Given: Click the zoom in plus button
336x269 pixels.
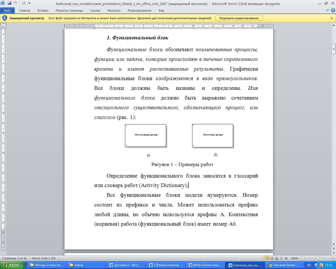Looking at the screenshot, I should point(333,258).
